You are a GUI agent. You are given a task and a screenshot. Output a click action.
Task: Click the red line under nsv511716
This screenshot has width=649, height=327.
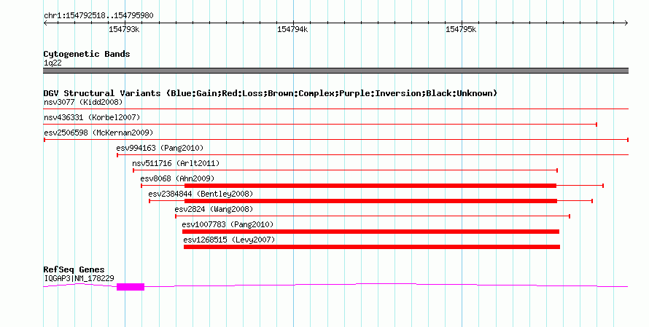tap(345, 170)
